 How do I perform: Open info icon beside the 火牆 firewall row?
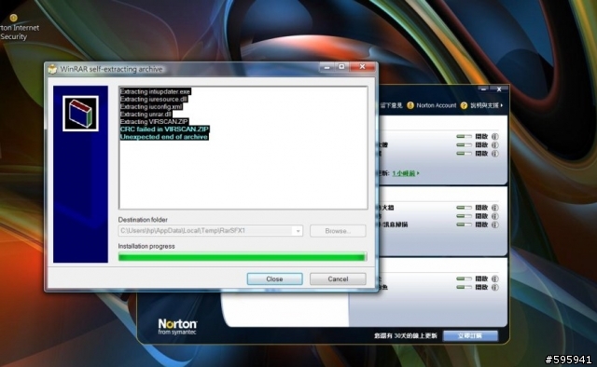tap(495, 208)
